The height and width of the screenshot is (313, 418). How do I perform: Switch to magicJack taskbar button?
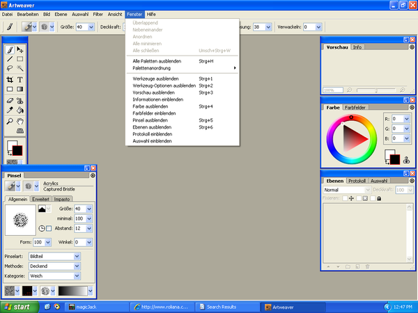97,307
